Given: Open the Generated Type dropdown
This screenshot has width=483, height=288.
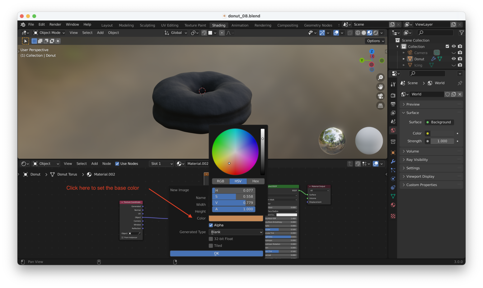Looking at the screenshot, I should (x=236, y=232).
